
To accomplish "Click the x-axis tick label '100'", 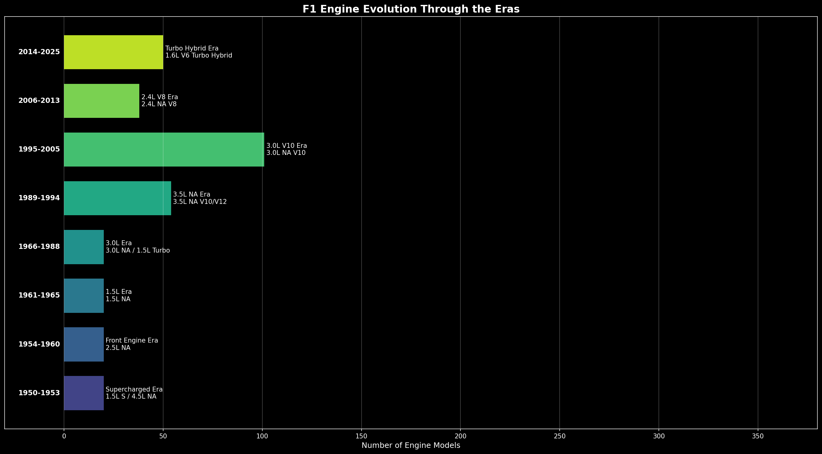I will click(x=262, y=436).
